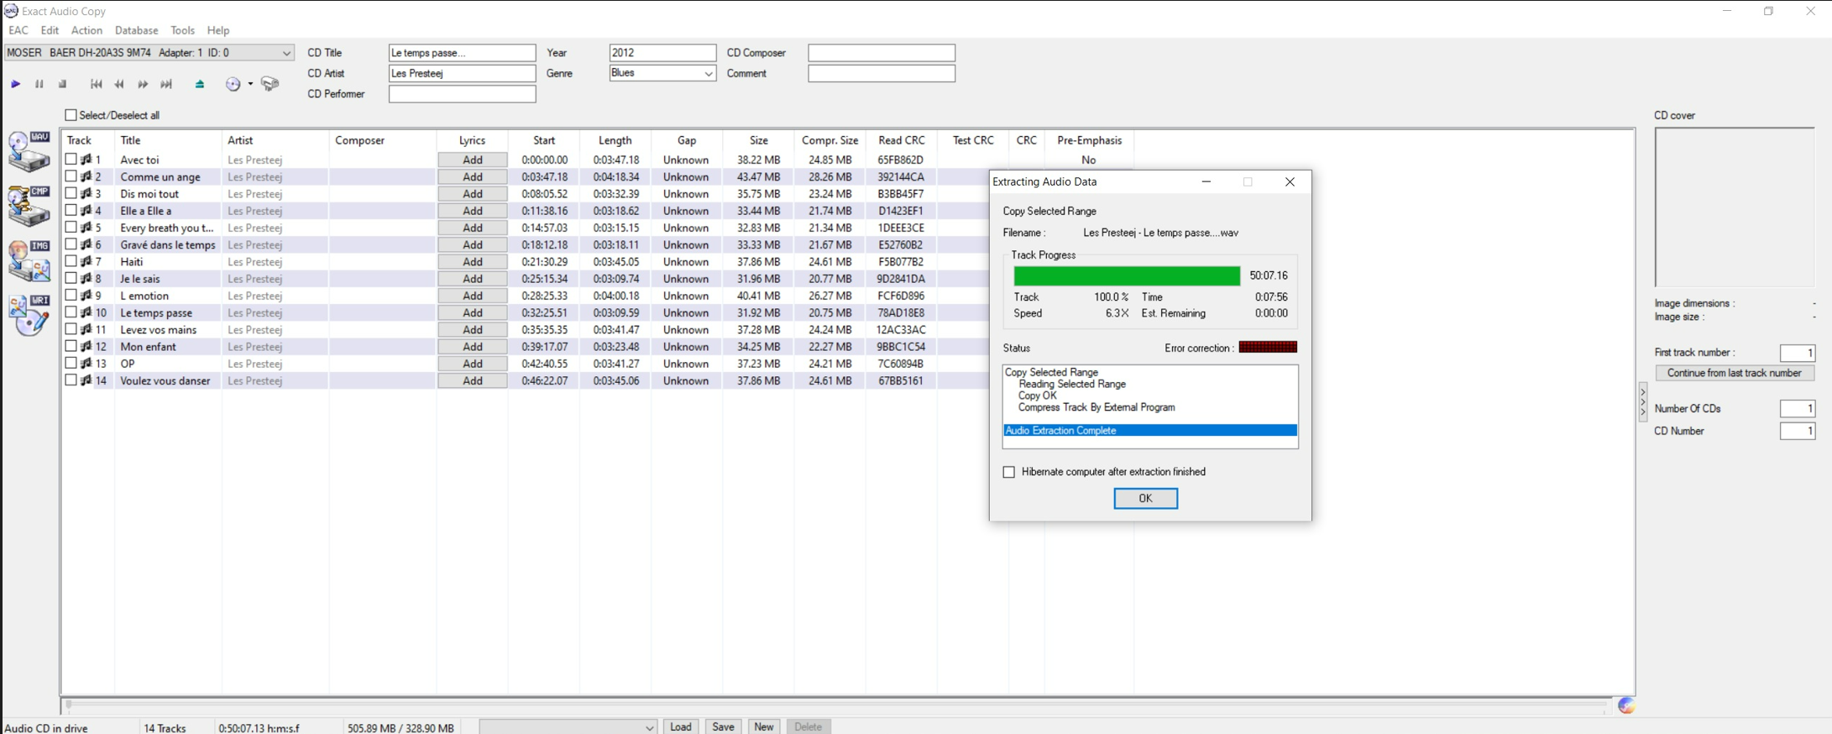Expand the side panel collapse arrows
The width and height of the screenshot is (1832, 734).
point(1643,401)
